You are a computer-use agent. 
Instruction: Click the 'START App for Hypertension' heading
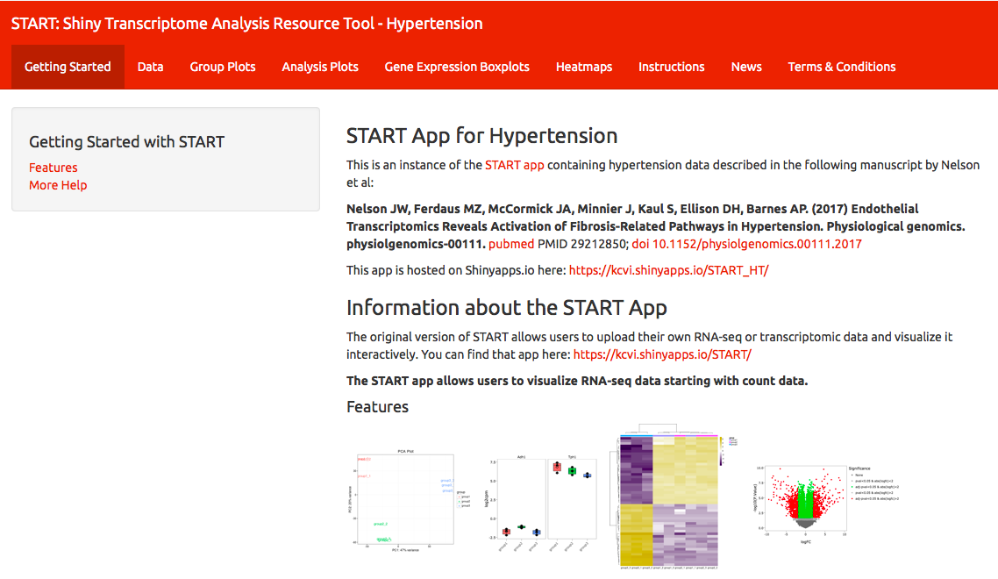tap(481, 136)
